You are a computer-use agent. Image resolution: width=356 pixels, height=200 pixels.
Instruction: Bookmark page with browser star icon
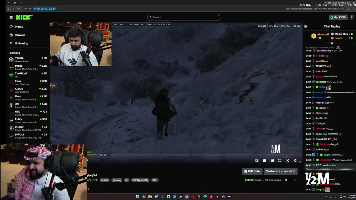click(26, 9)
